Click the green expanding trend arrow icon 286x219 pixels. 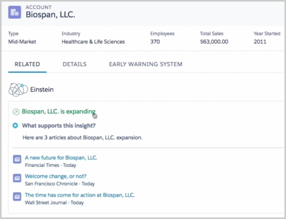pos(16,112)
